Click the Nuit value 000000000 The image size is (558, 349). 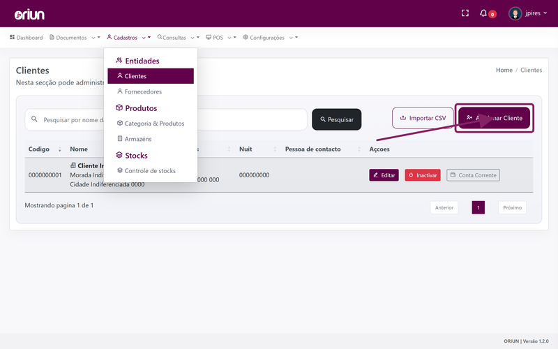(x=254, y=175)
